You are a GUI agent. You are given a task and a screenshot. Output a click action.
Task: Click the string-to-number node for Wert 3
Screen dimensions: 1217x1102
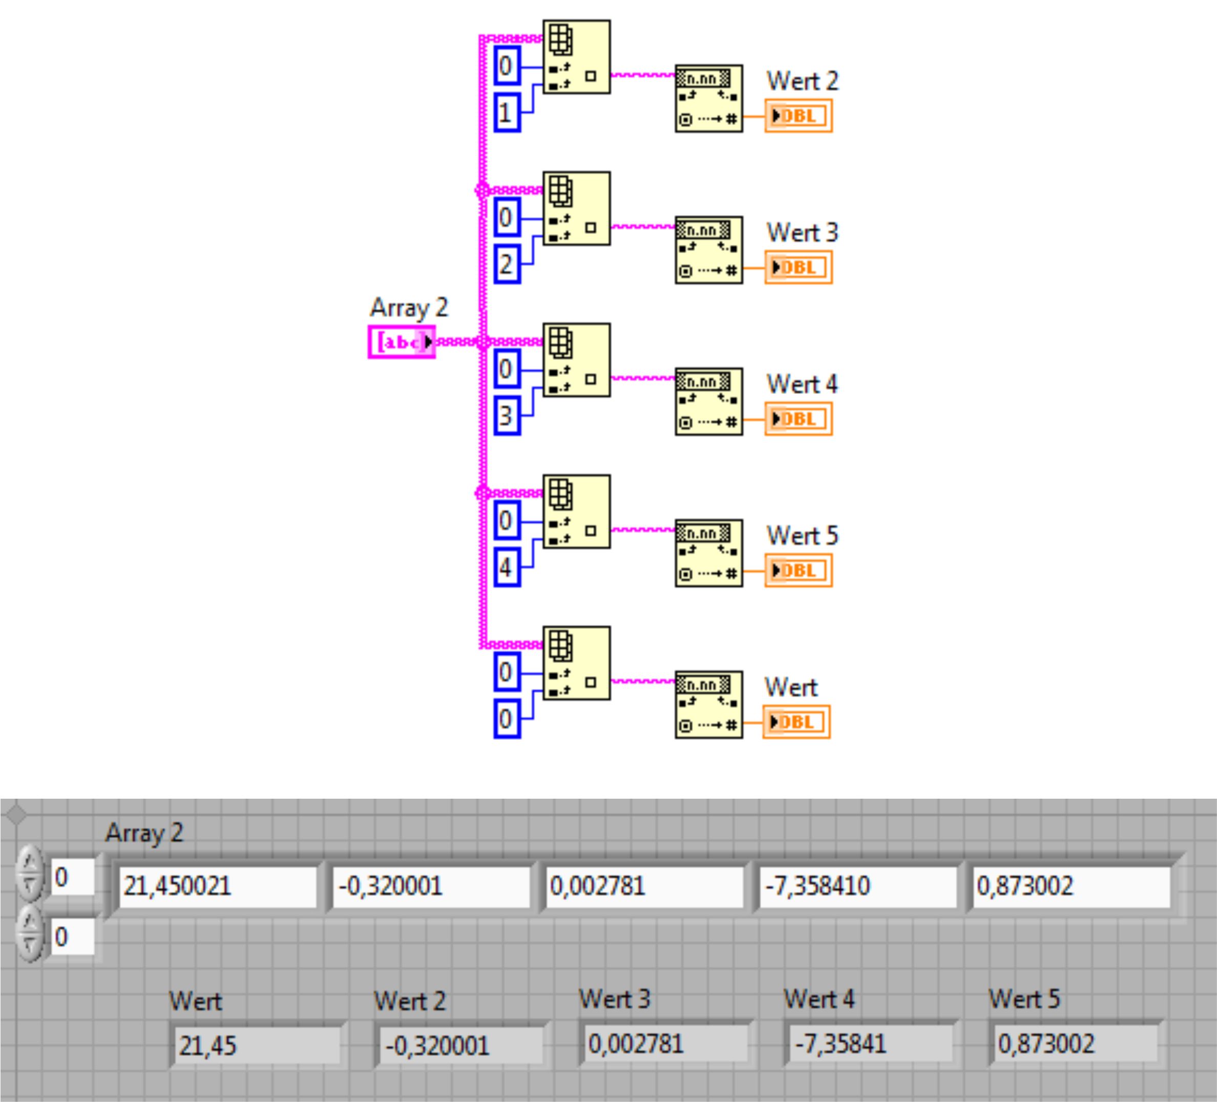tap(708, 250)
